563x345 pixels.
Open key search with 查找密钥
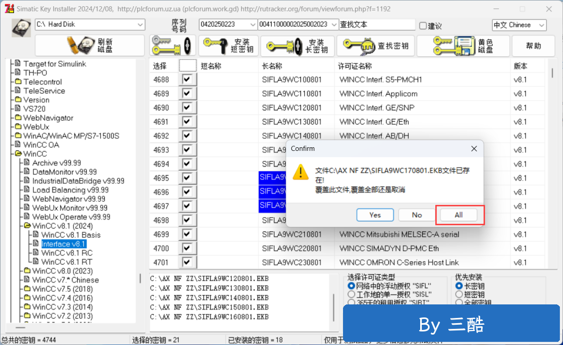pyautogui.click(x=375, y=45)
